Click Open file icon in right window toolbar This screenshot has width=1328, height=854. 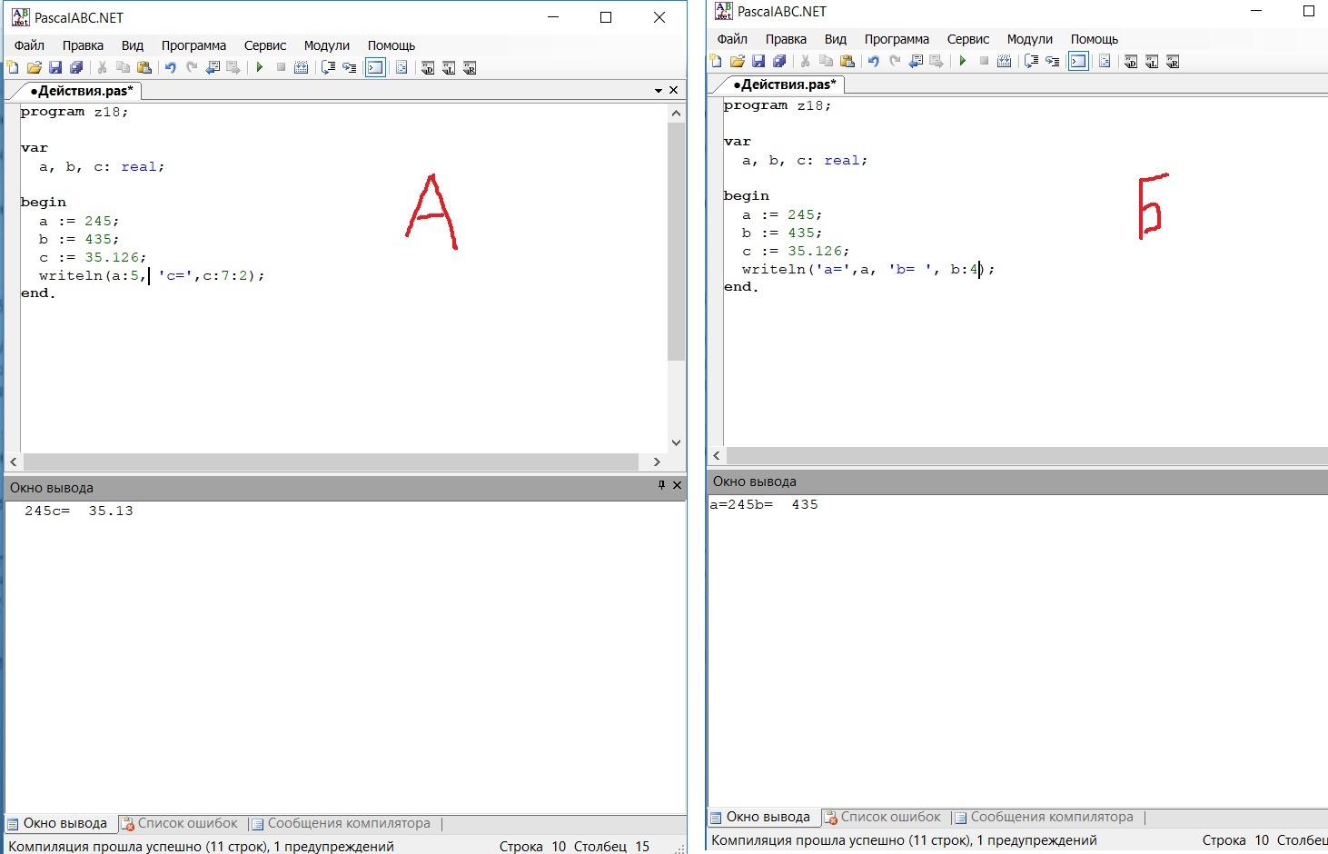point(737,61)
